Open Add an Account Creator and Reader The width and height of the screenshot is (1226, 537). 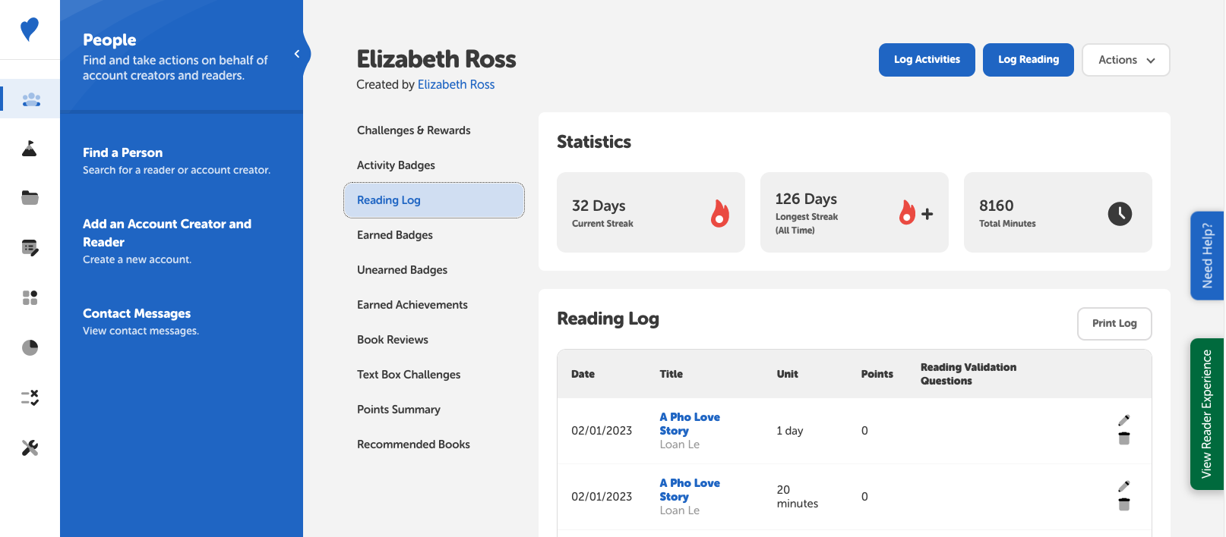point(167,233)
